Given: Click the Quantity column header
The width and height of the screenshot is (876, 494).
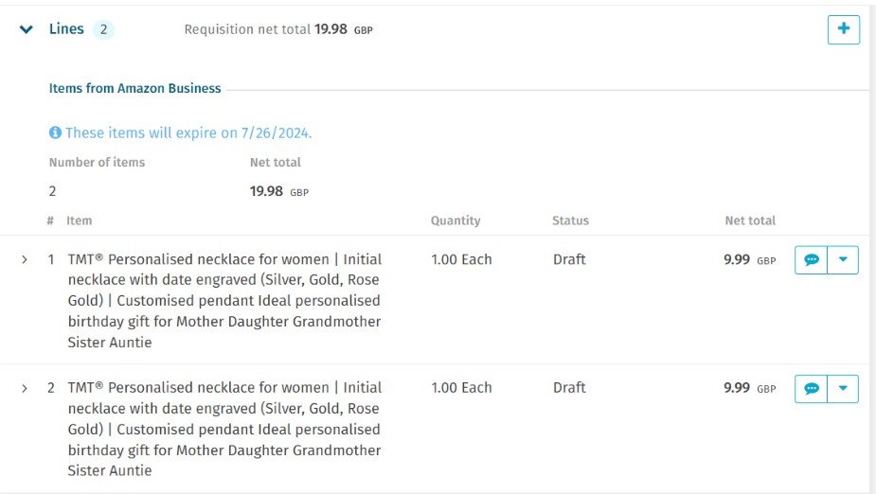Looking at the screenshot, I should tap(456, 221).
